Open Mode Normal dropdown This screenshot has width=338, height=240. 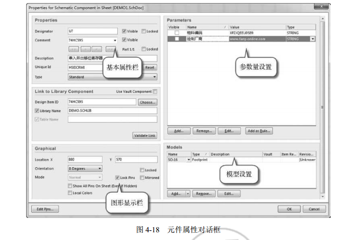[x=99, y=177]
